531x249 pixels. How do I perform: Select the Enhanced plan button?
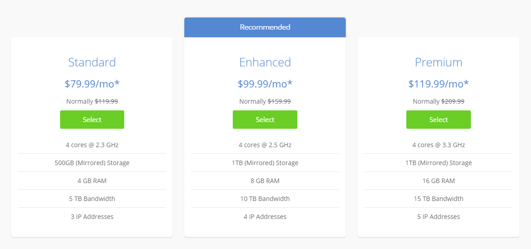click(x=265, y=120)
